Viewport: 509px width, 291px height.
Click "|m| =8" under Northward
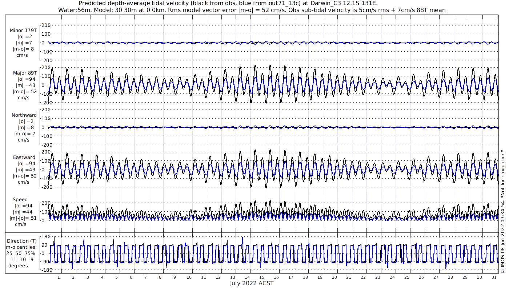point(26,128)
